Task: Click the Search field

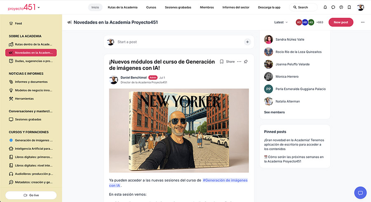Action: (x=303, y=7)
